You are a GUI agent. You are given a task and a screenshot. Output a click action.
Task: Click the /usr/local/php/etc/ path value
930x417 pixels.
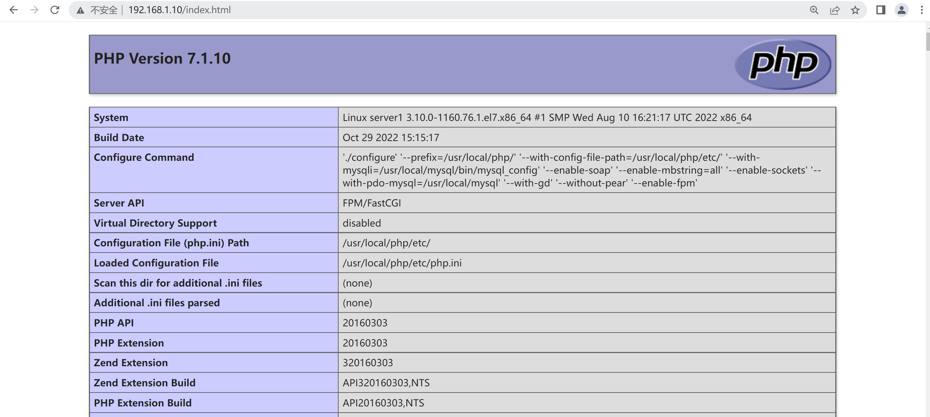coord(387,243)
